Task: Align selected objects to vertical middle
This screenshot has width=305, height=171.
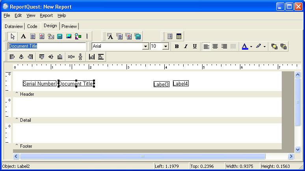Action: pos(51,57)
